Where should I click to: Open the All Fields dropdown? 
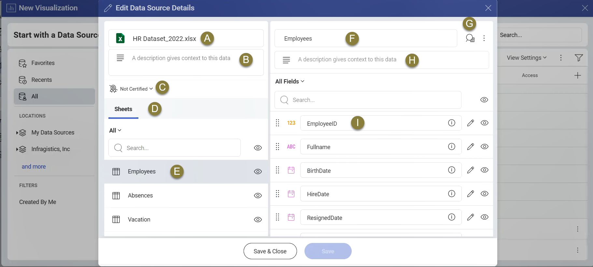(x=290, y=81)
